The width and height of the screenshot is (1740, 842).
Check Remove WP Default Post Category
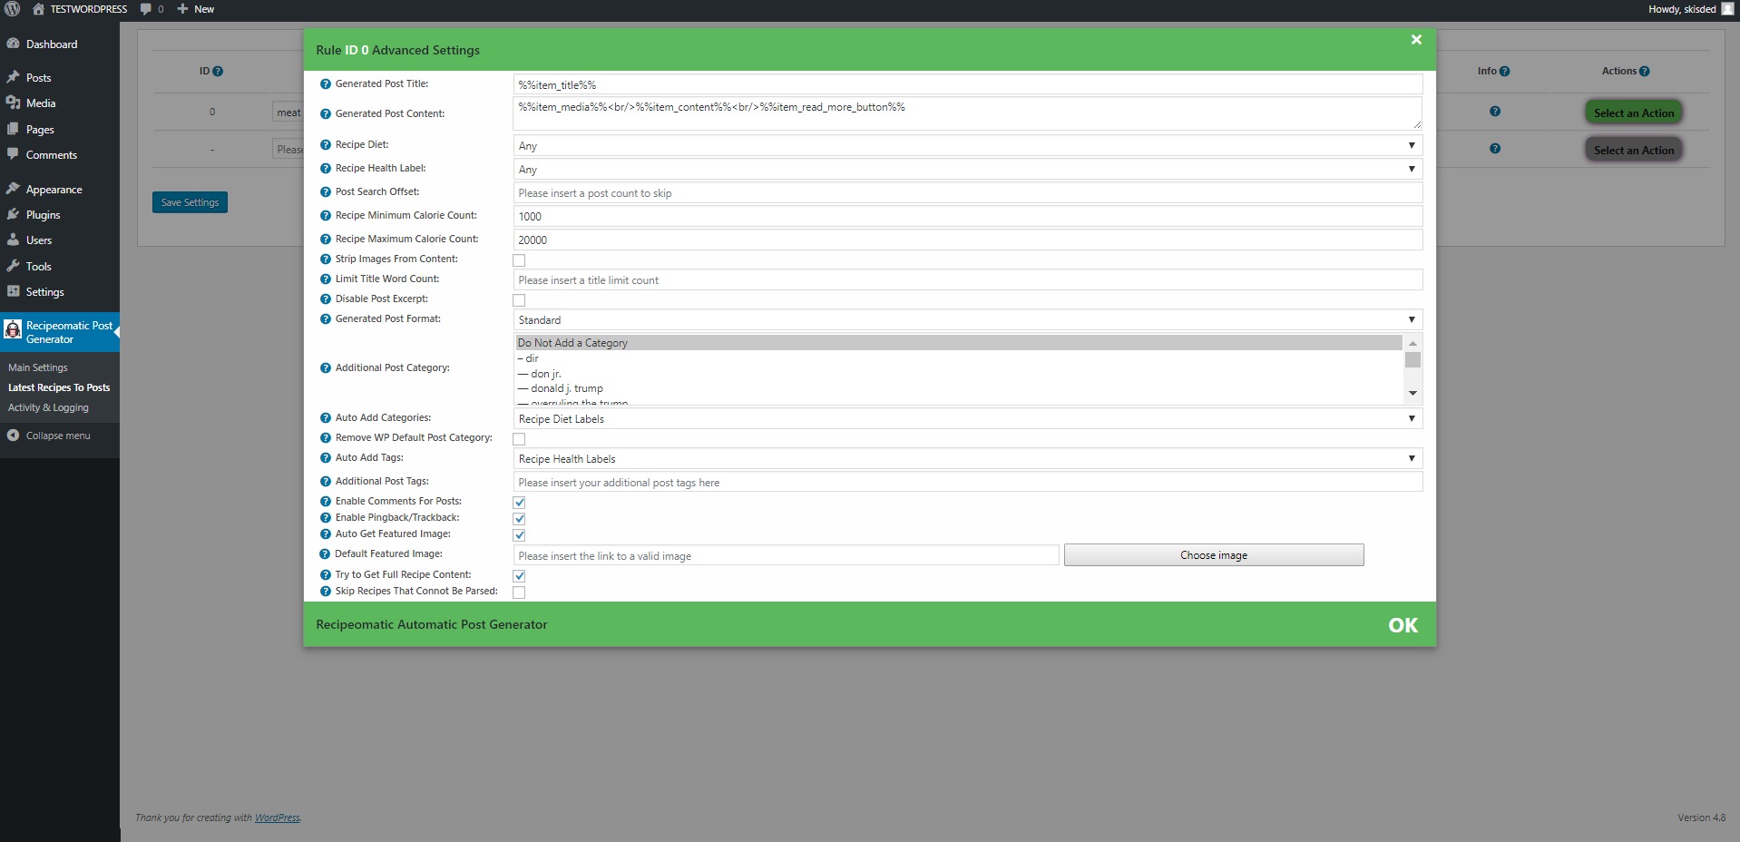(519, 439)
